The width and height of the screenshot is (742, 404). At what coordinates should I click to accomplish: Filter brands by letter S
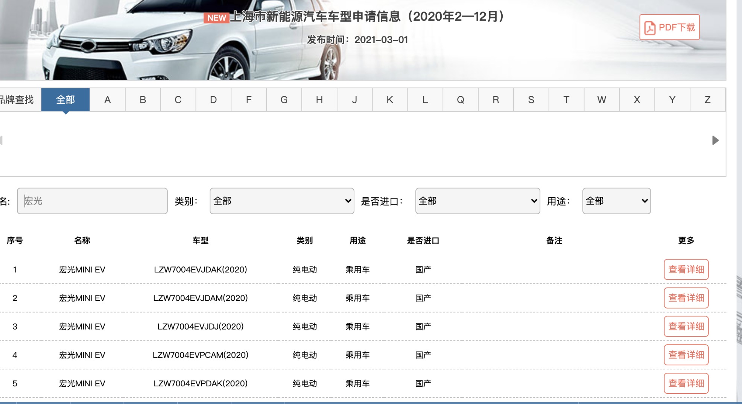(x=531, y=100)
